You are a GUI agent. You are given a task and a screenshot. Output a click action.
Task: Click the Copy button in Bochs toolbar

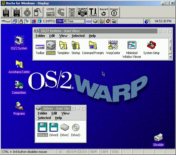pyautogui.click(x=61, y=12)
